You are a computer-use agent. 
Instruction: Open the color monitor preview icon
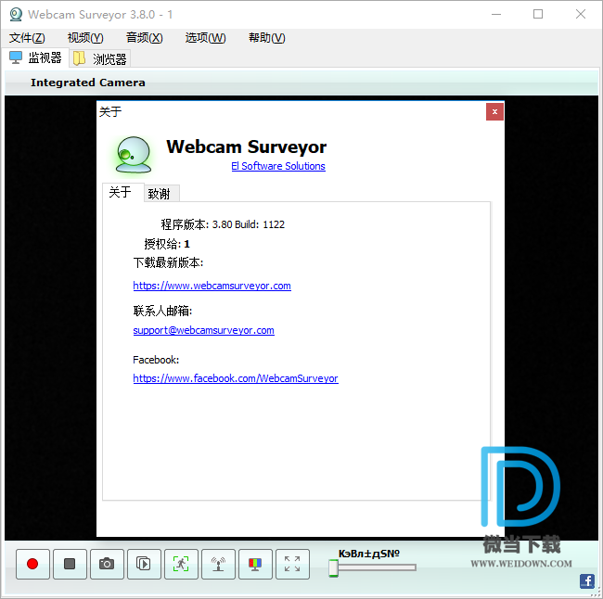[x=255, y=564]
